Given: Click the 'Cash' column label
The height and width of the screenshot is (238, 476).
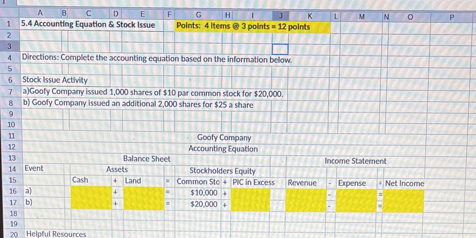Looking at the screenshot, I should [x=80, y=180].
